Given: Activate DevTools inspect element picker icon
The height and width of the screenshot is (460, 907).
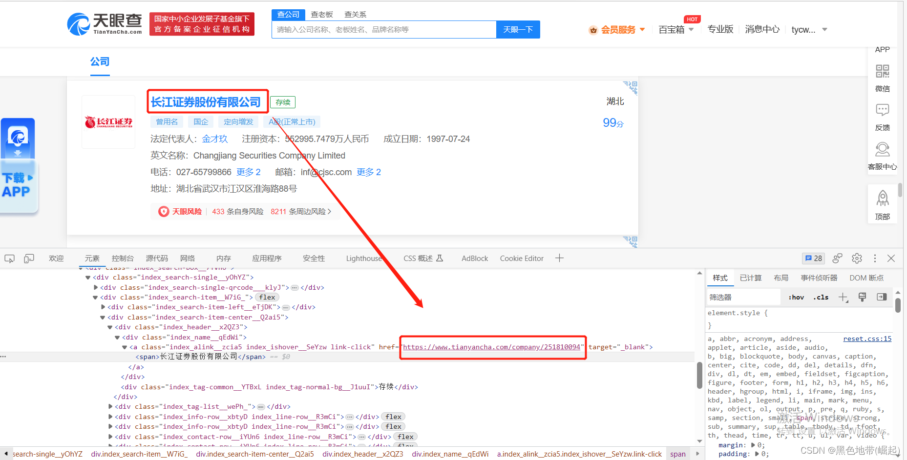Looking at the screenshot, I should click(9, 259).
